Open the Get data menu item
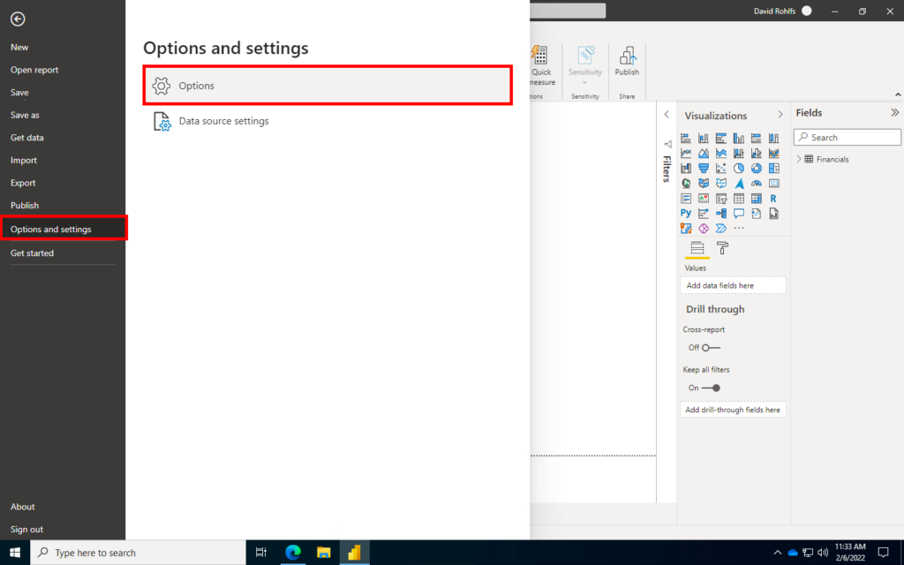 pos(28,137)
